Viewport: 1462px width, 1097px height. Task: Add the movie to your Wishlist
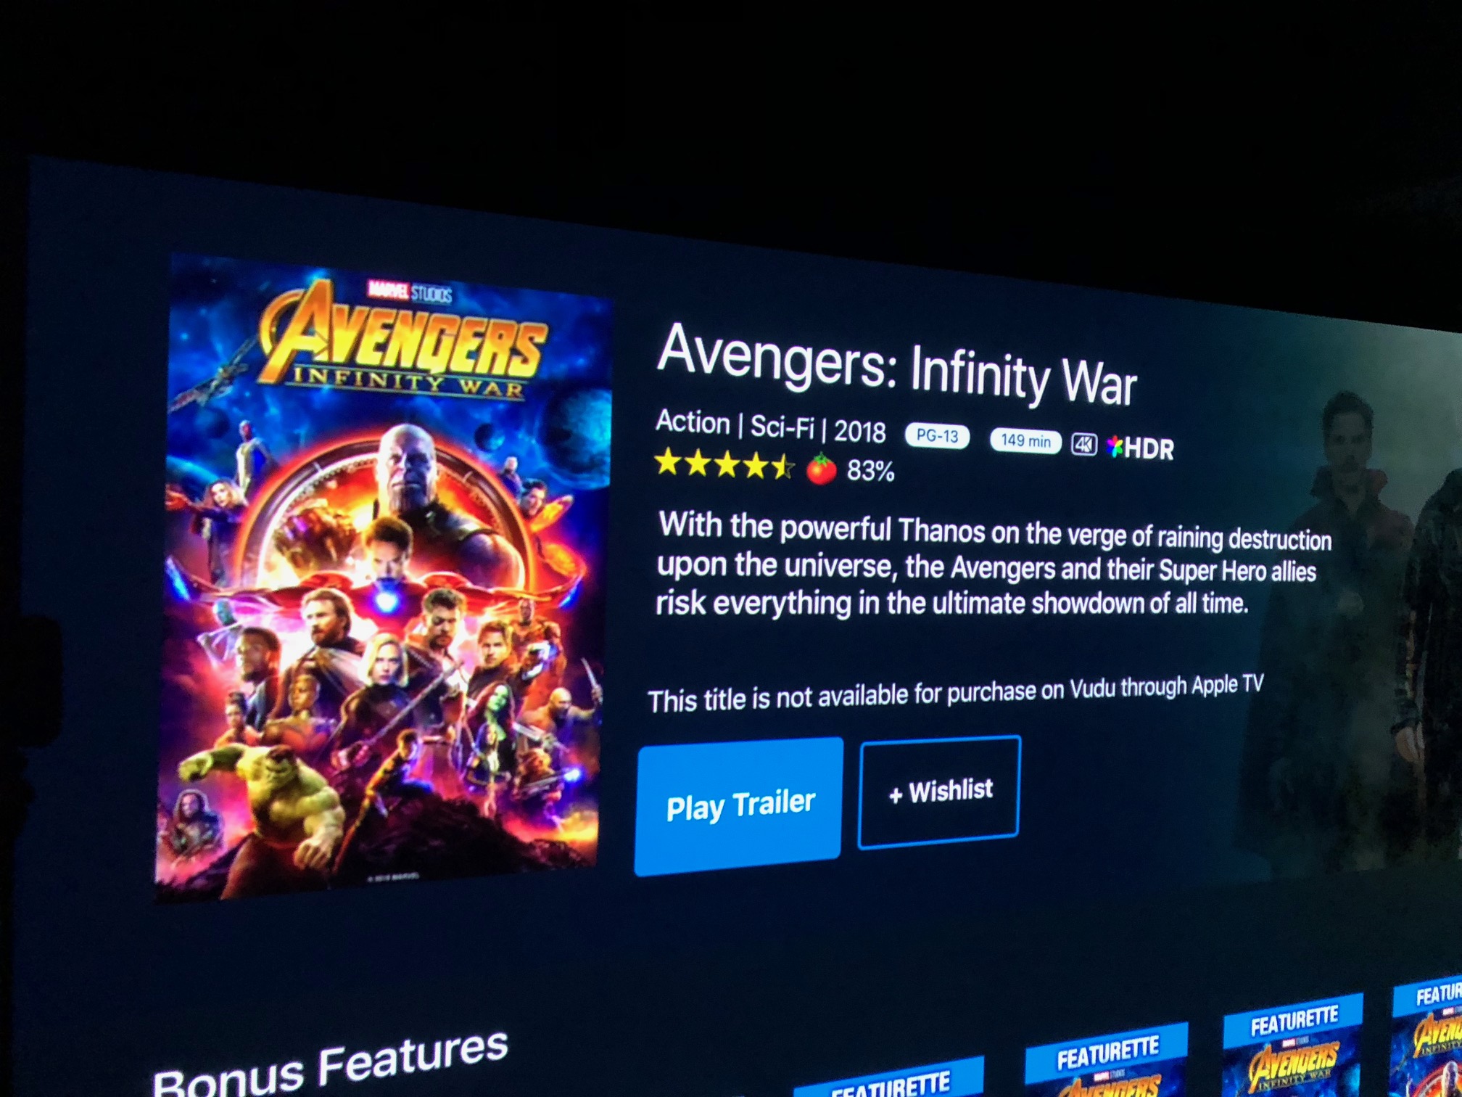point(939,791)
